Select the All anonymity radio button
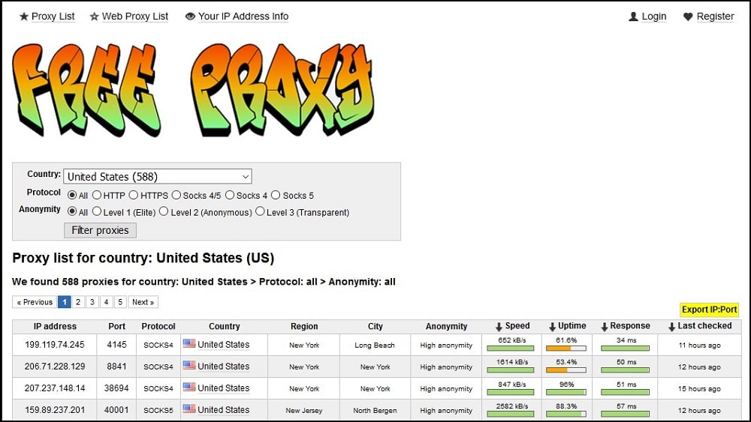Screen dimensions: 751x422 (72, 211)
